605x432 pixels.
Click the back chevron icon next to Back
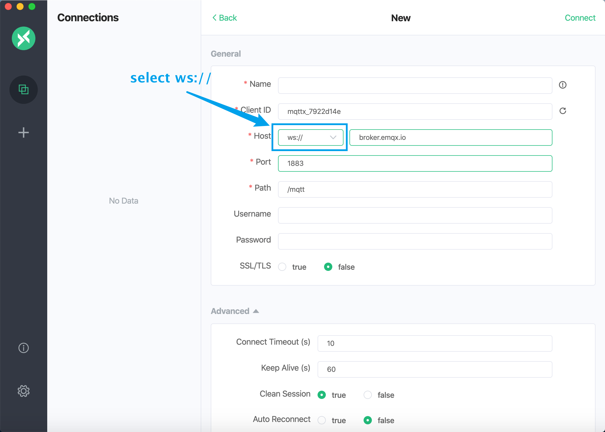click(x=215, y=18)
